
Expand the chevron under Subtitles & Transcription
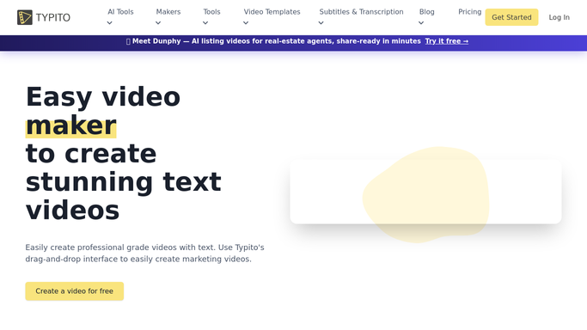click(x=321, y=23)
